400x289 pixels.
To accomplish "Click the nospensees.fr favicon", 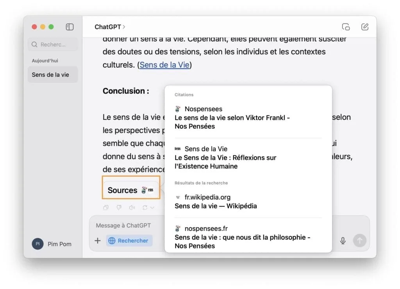I will click(x=178, y=229).
